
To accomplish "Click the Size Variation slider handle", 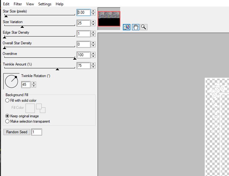I will [22, 27].
